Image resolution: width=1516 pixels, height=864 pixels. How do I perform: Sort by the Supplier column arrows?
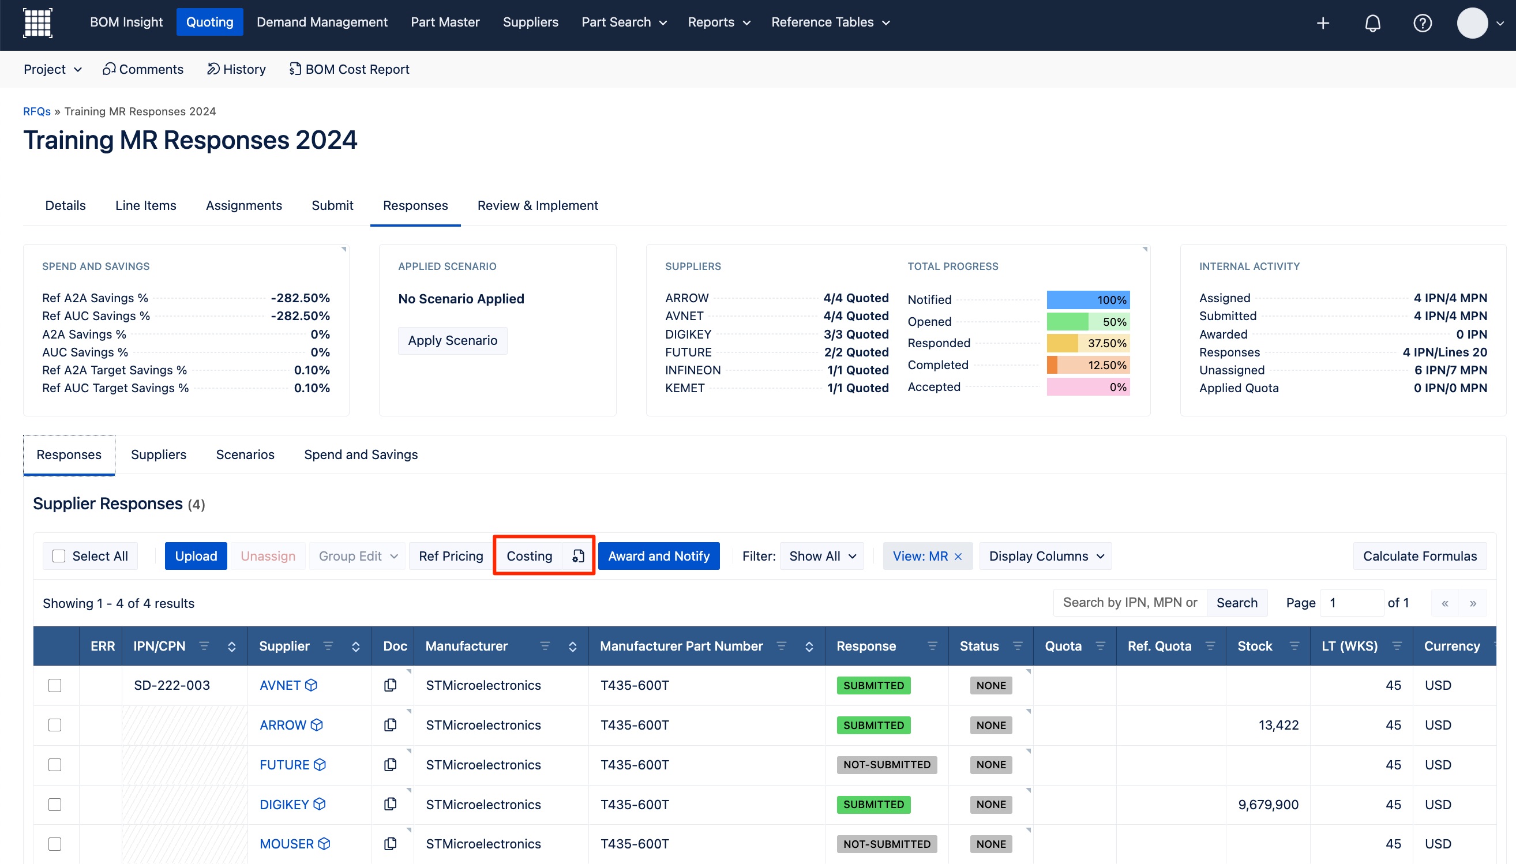(356, 646)
